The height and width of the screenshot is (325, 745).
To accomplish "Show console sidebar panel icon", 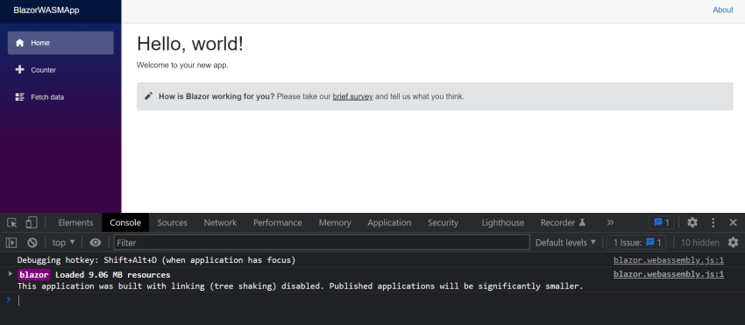I will pyautogui.click(x=11, y=243).
